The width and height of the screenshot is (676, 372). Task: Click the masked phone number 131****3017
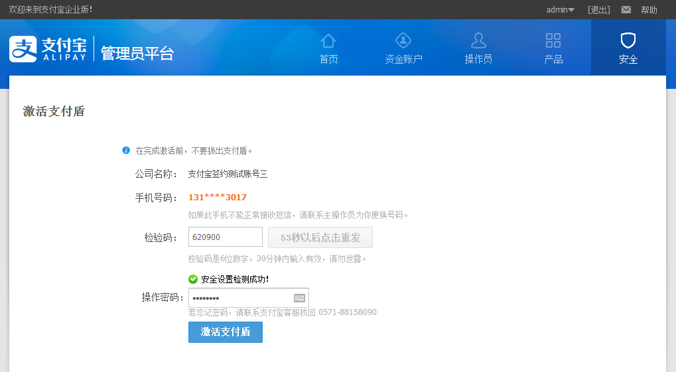tap(217, 197)
